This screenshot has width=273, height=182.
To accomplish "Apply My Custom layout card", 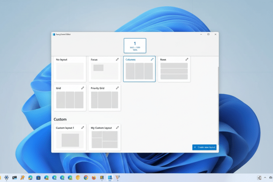I will (x=105, y=138).
